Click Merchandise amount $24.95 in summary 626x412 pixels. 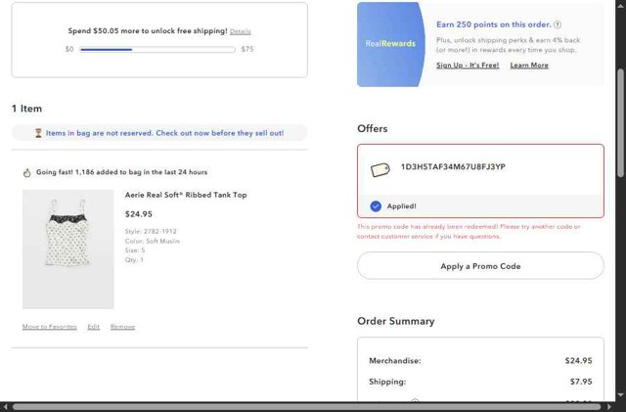(x=578, y=361)
